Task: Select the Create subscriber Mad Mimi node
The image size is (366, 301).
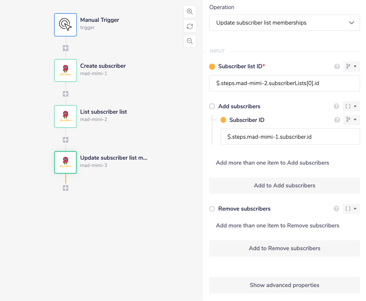Action: (x=66, y=70)
